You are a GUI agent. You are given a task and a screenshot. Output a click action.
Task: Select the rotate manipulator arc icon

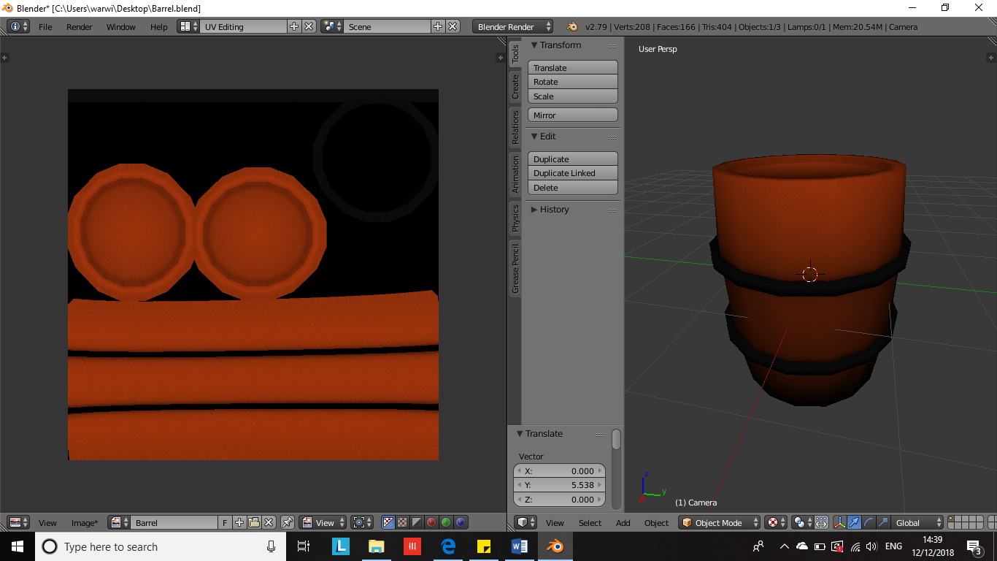point(869,522)
